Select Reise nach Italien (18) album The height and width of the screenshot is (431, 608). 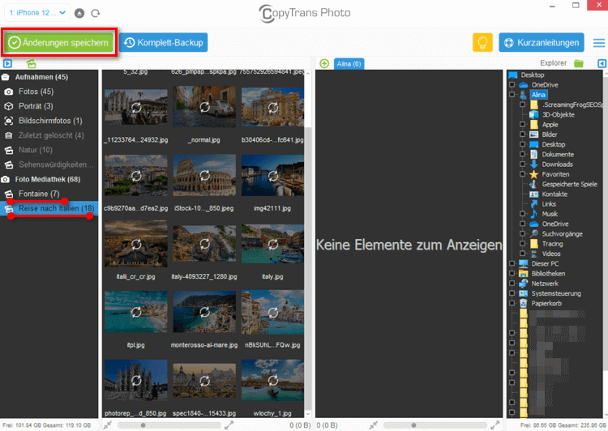[49, 208]
